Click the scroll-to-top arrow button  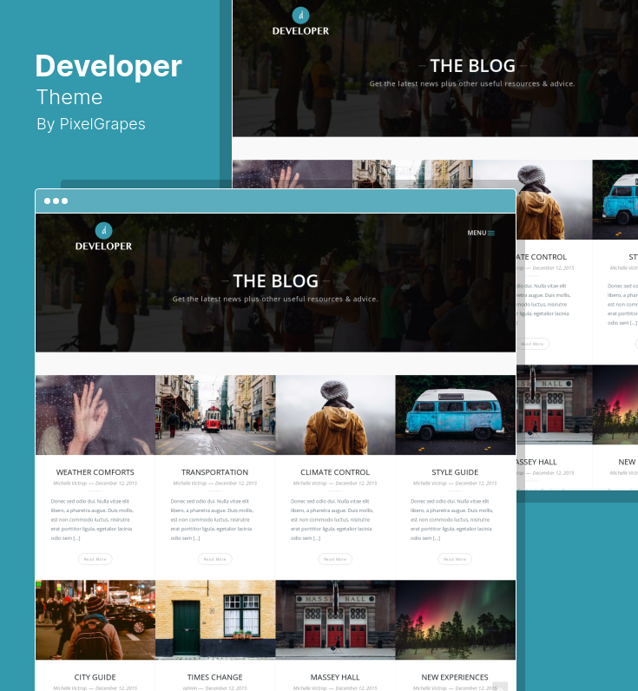point(500,687)
